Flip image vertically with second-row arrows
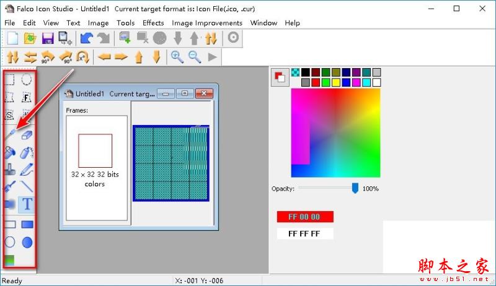The image size is (496, 286). [12, 57]
